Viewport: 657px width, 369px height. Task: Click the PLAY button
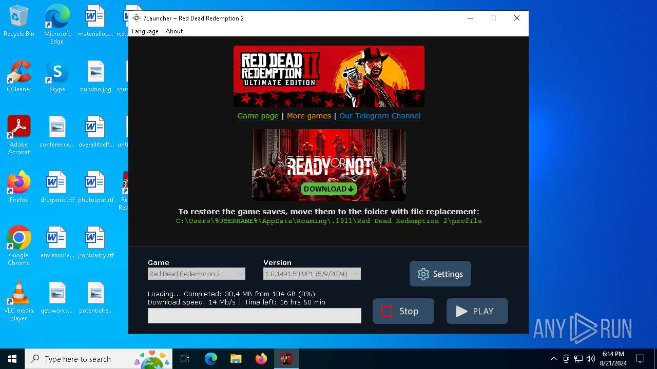tap(477, 311)
